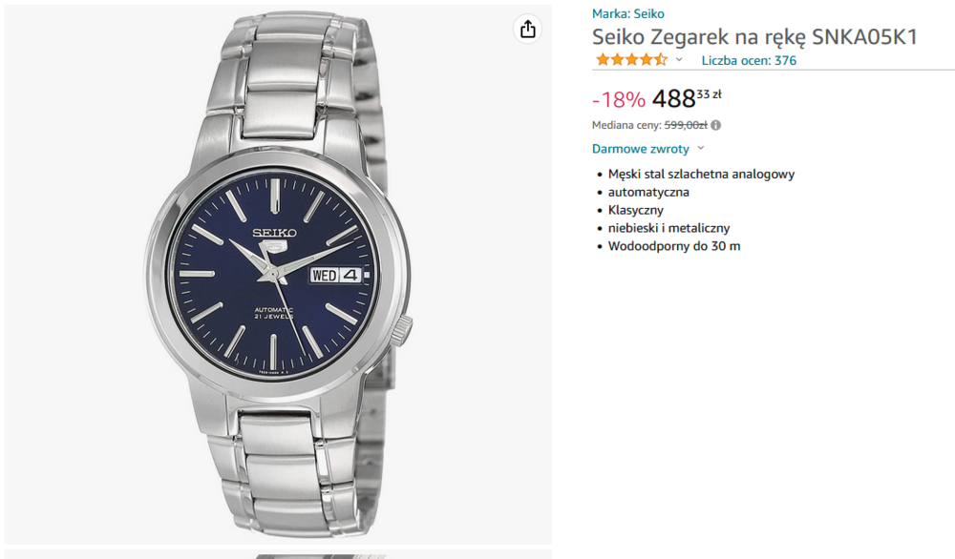Click the -18% discount badge
The image size is (955, 559).
click(619, 99)
